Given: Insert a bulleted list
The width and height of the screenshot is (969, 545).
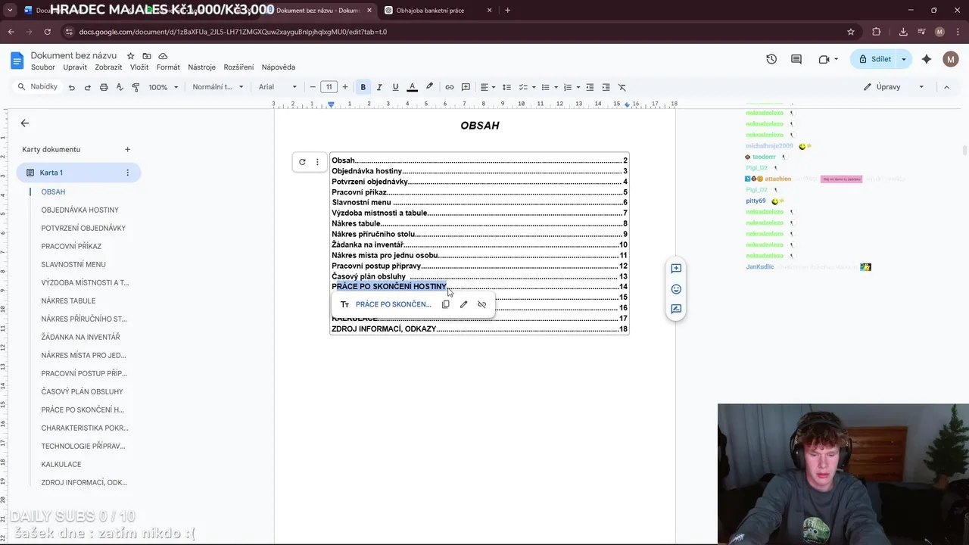Looking at the screenshot, I should tap(545, 87).
